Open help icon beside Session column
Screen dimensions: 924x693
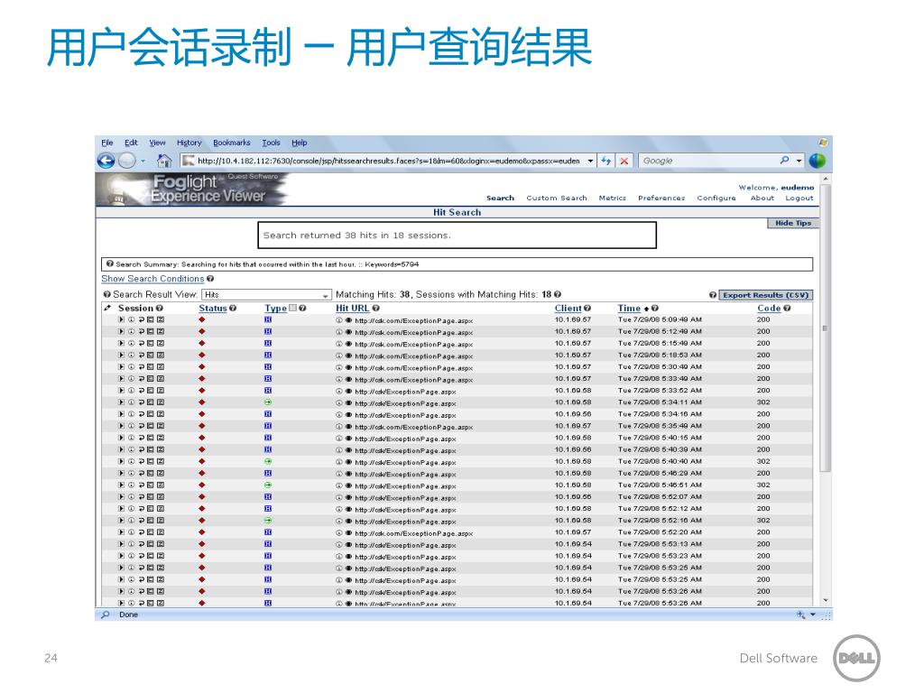click(160, 309)
